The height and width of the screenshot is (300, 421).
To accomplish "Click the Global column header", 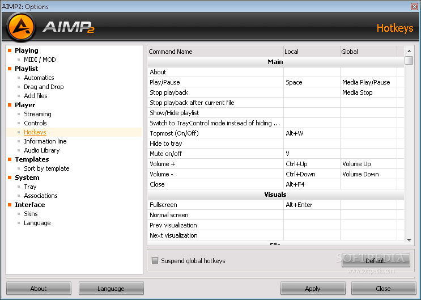I will pos(368,52).
